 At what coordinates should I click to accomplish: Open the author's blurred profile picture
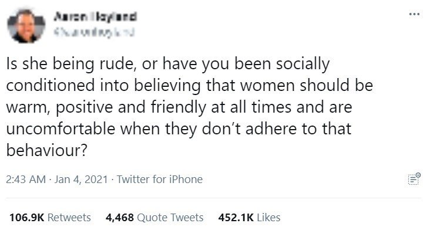[x=26, y=26]
